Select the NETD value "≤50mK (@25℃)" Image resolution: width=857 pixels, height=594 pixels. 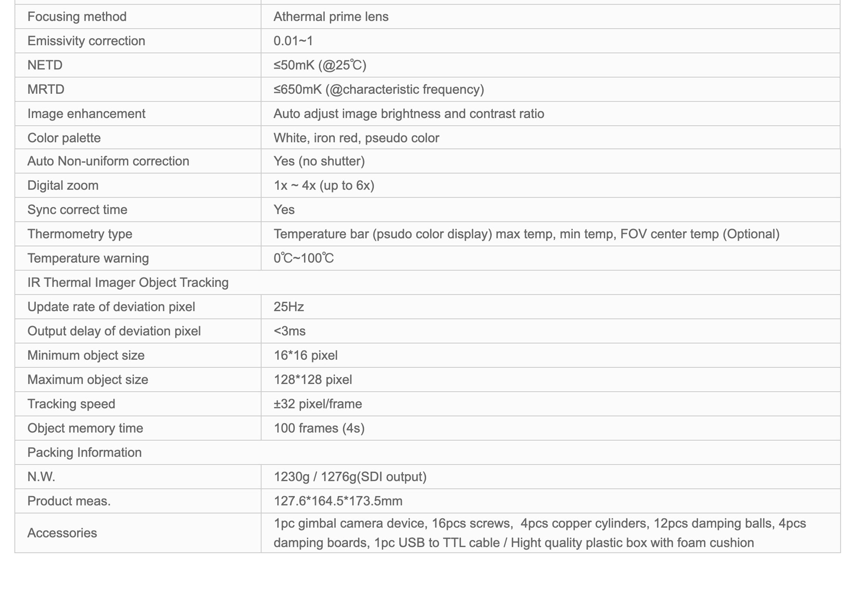point(320,65)
